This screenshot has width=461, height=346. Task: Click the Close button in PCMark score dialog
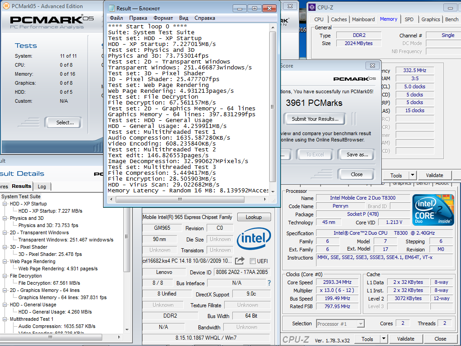pos(357,174)
